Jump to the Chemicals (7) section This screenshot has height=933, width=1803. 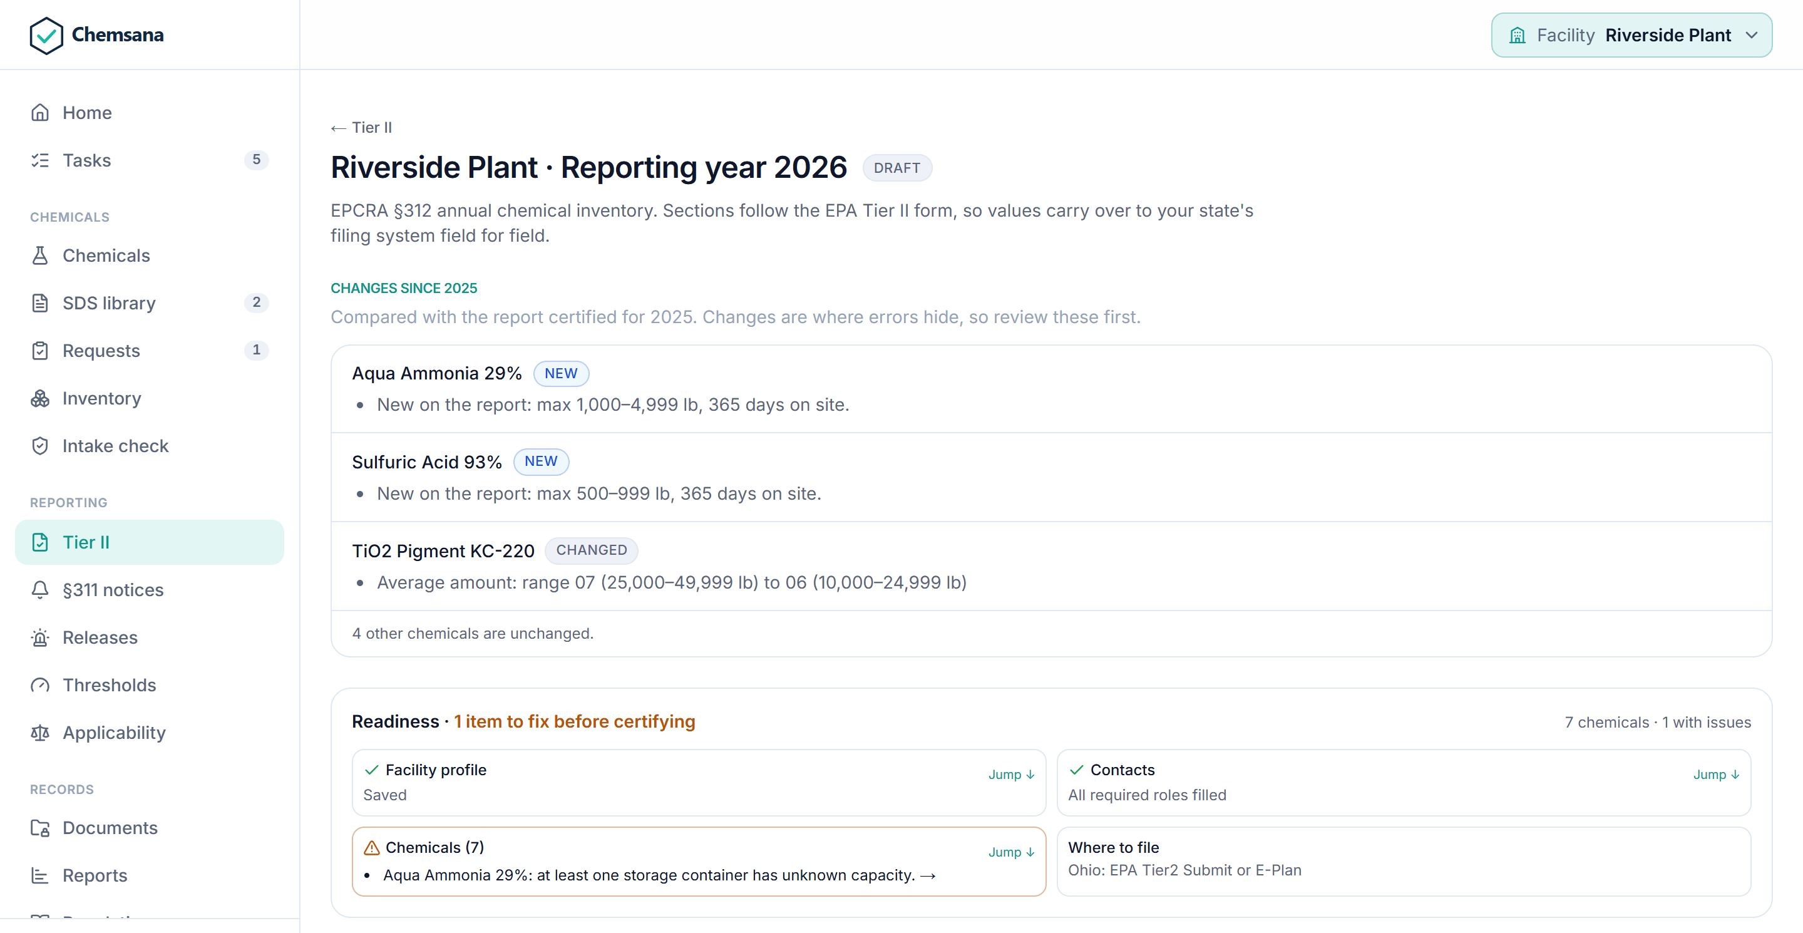click(x=1010, y=852)
